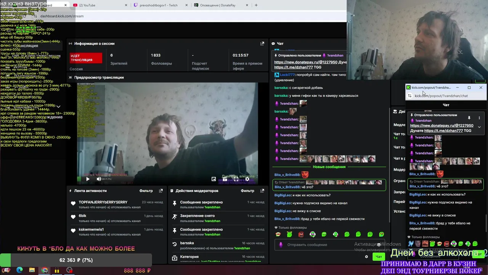Insert last emote in dashboard emote row
The height and width of the screenshot is (275, 488).
tap(381, 234)
